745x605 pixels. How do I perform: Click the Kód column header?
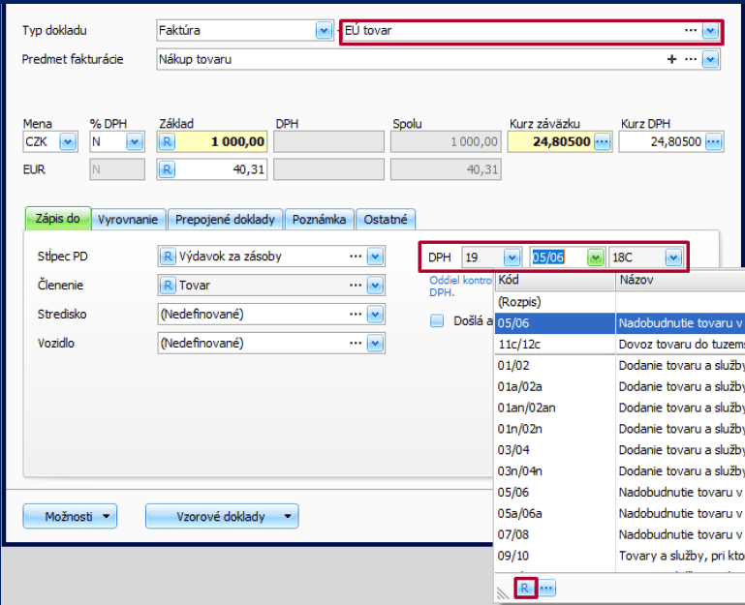coord(555,280)
